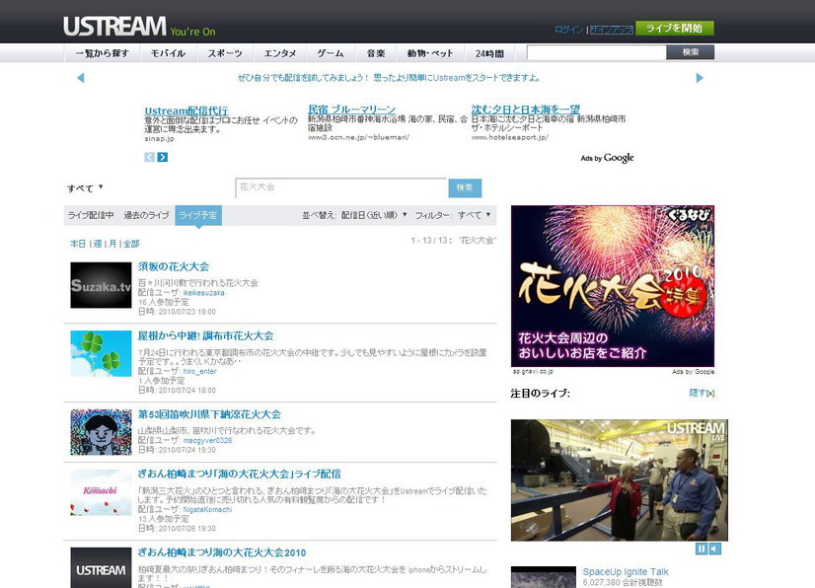This screenshot has height=588, width=815.
Task: Go to previous Google ads page
Action: (150, 157)
